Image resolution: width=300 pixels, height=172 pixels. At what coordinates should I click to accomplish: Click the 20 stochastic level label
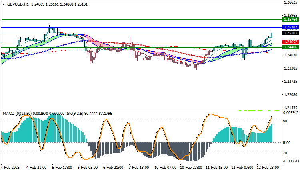point(285,153)
